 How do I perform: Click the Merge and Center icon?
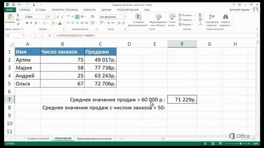(93, 23)
